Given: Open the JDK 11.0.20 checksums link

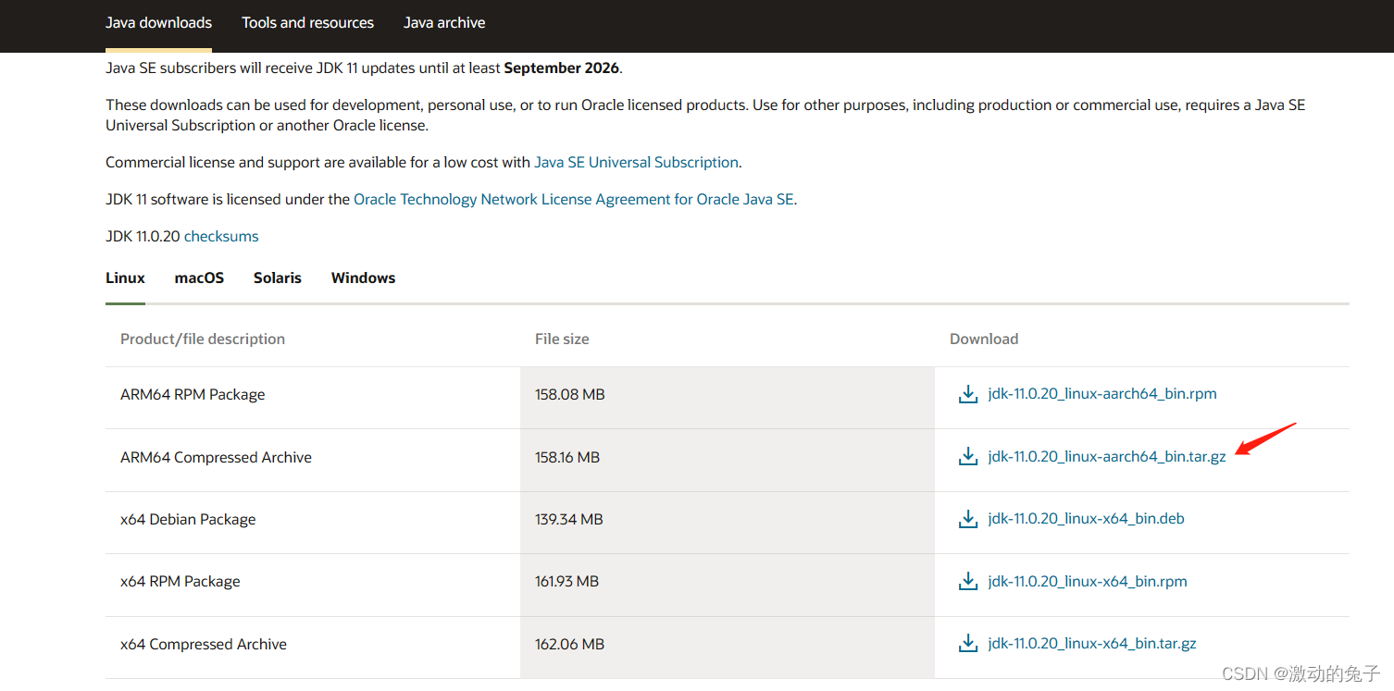Looking at the screenshot, I should (221, 237).
